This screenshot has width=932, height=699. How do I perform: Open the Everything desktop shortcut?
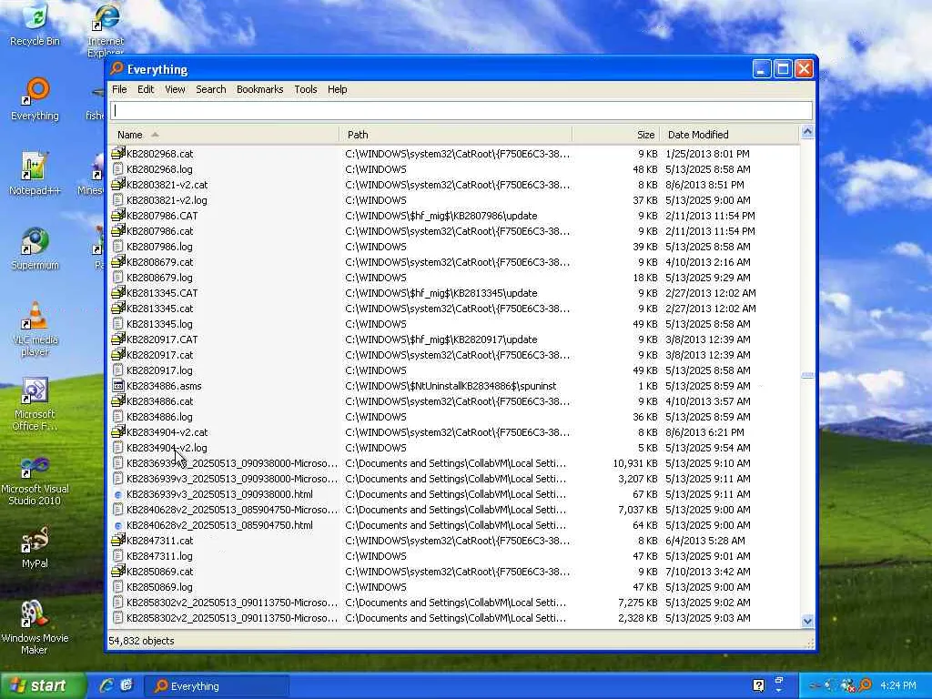(x=35, y=99)
